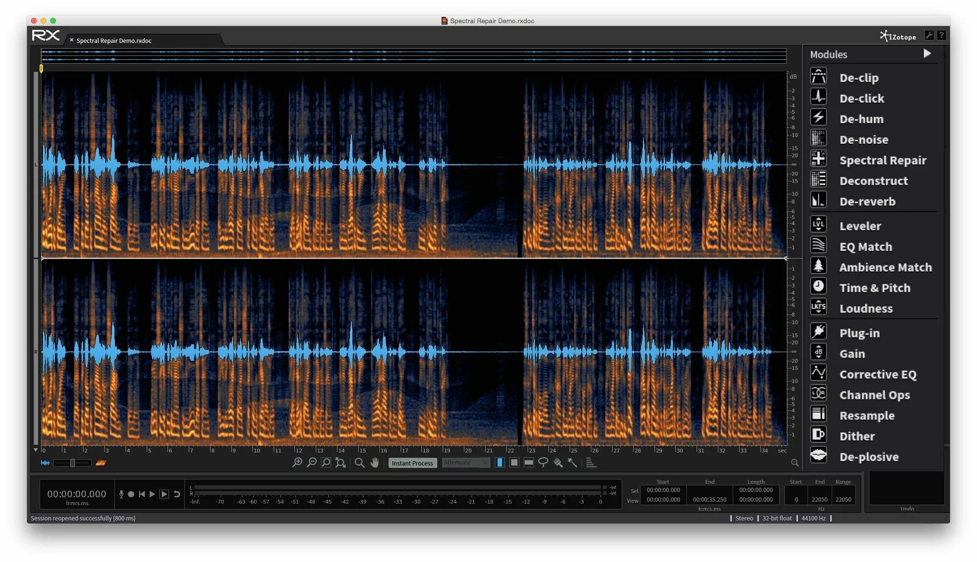Expand the Modules panel arrow
This screenshot has height=562, width=977.
(927, 54)
